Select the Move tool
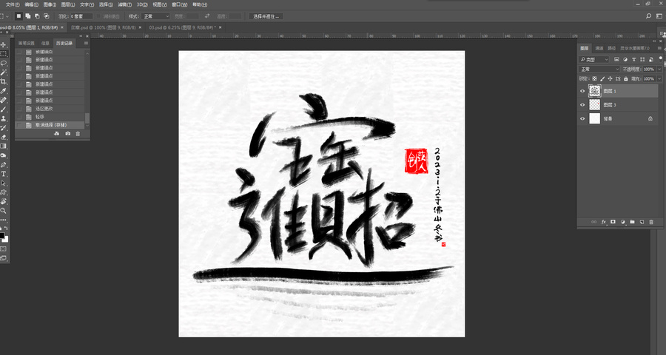 [x=4, y=44]
